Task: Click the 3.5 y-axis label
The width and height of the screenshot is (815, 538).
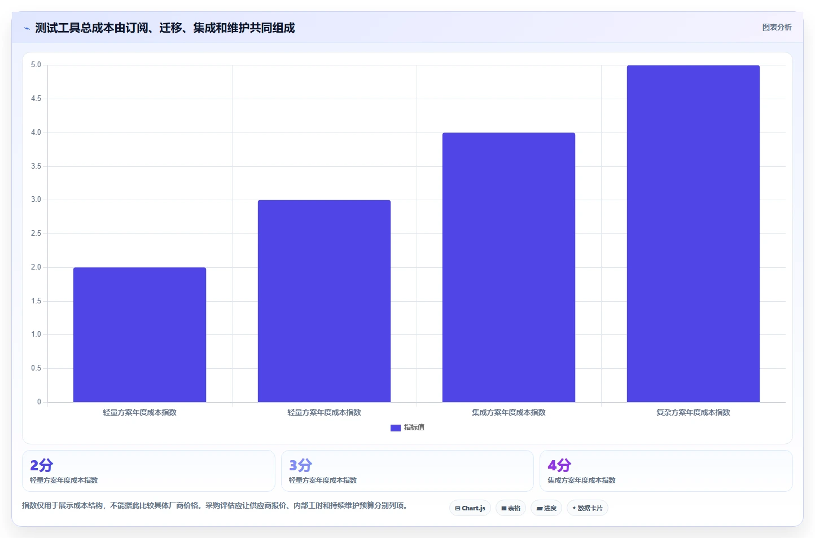Action: click(36, 166)
